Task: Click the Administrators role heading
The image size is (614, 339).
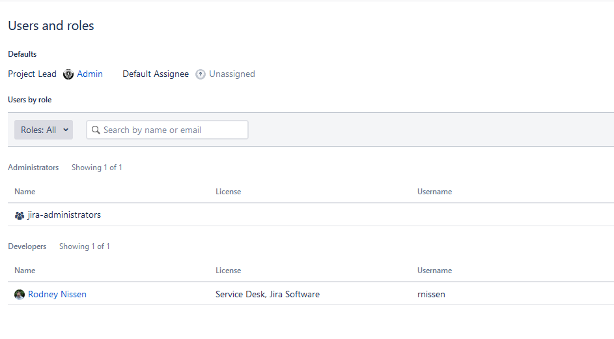Action: pos(33,168)
